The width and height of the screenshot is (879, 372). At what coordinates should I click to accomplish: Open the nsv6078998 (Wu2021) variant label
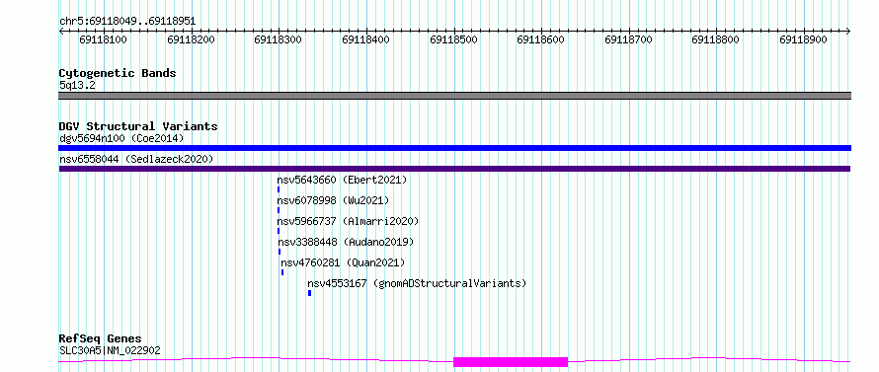pyautogui.click(x=333, y=200)
